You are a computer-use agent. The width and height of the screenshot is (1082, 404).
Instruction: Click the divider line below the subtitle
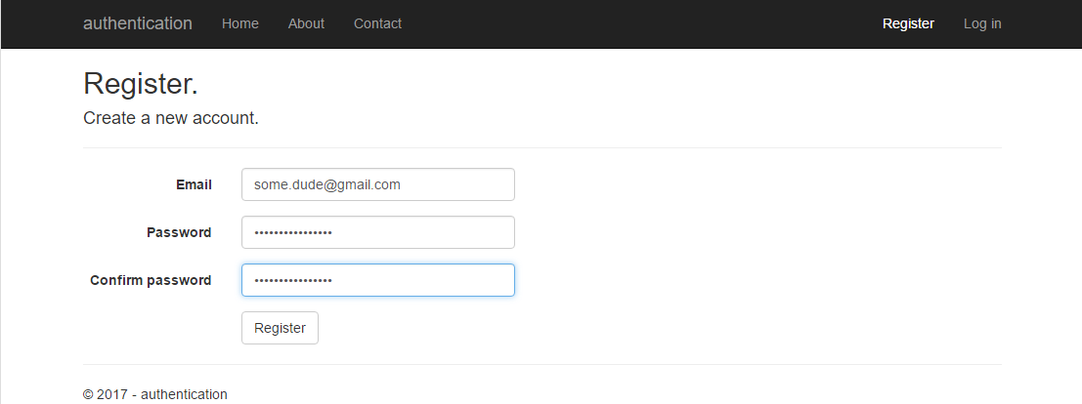[542, 147]
